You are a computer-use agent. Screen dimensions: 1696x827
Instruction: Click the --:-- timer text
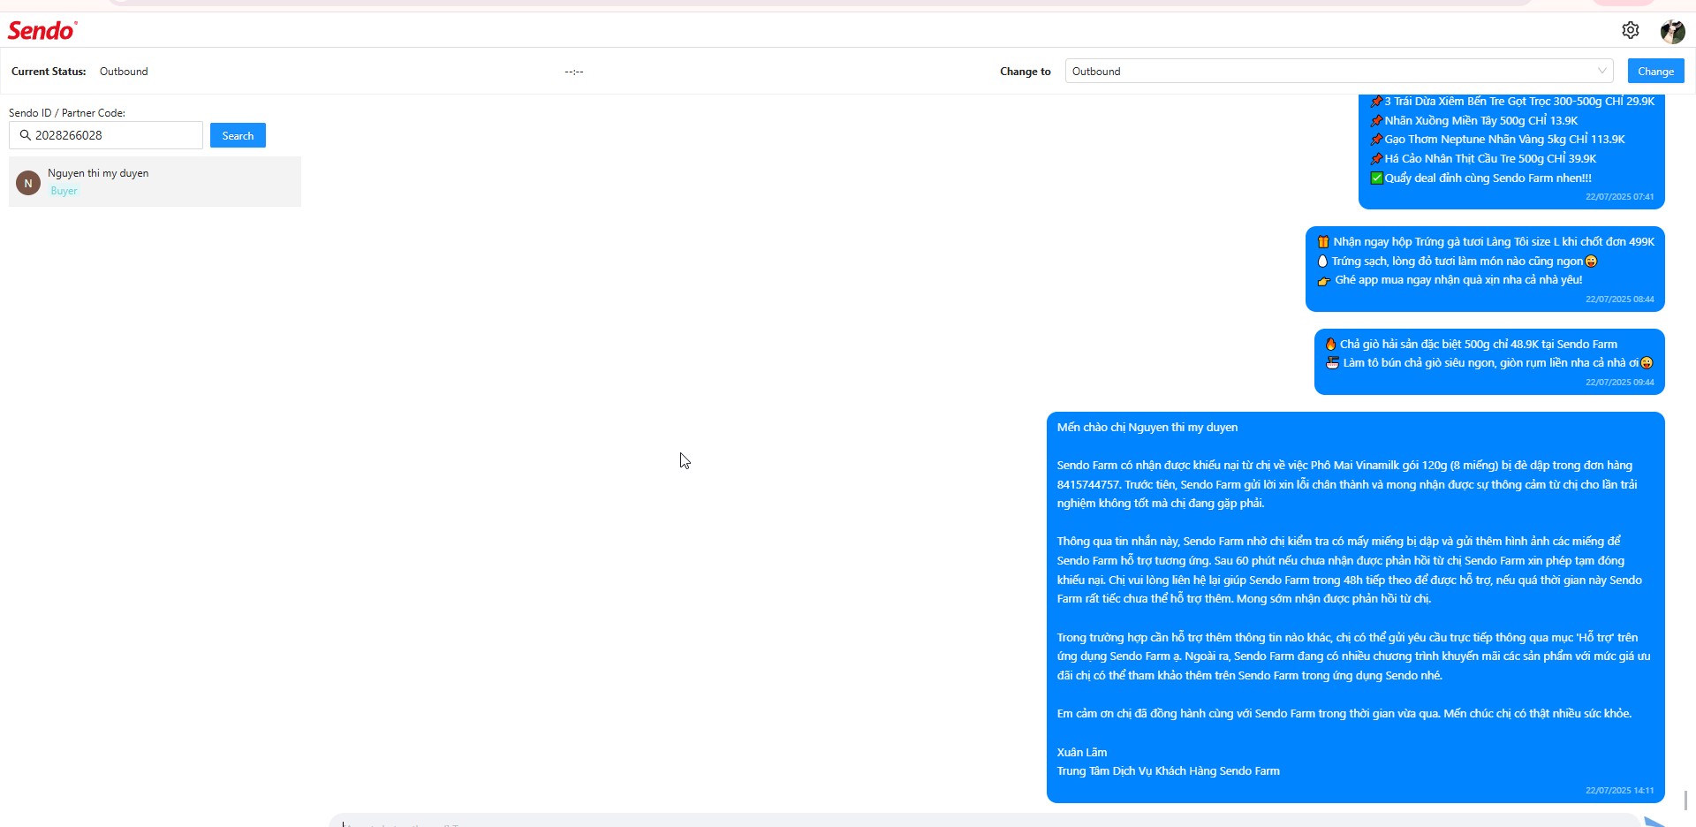(x=574, y=72)
